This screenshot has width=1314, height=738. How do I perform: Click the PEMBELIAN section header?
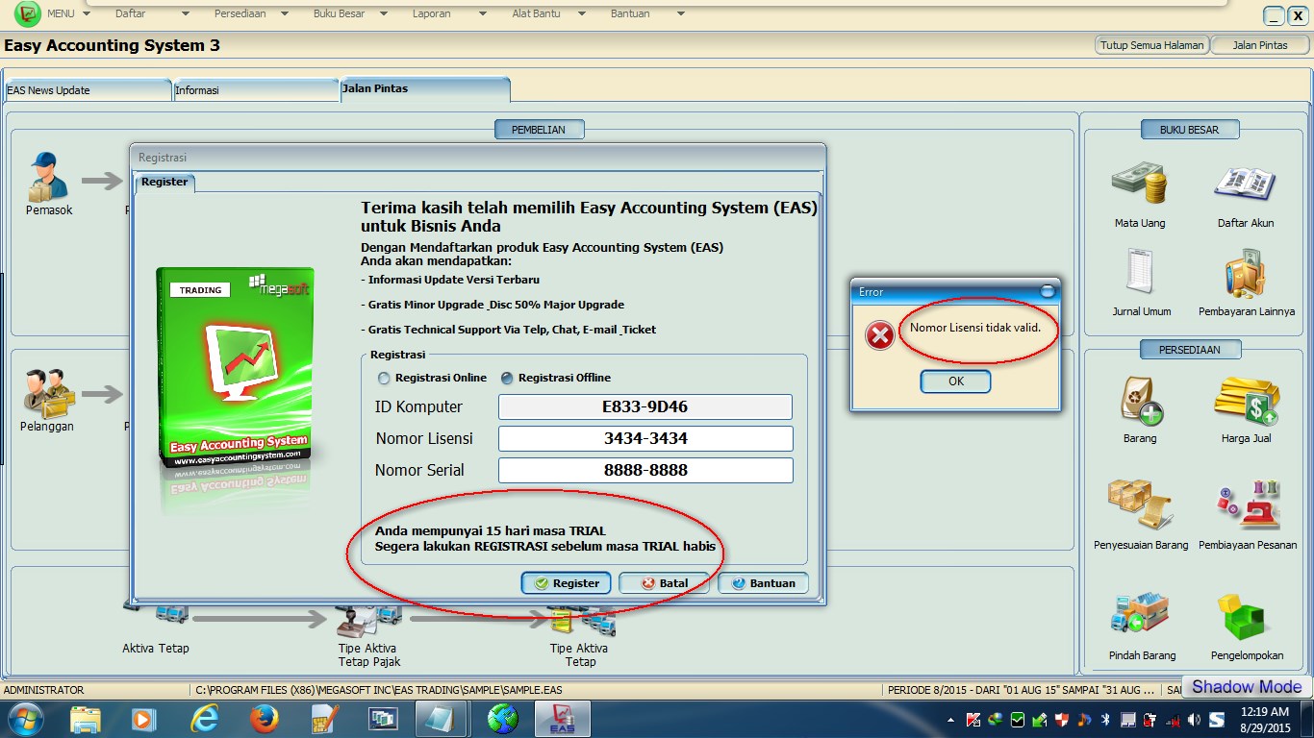(539, 130)
